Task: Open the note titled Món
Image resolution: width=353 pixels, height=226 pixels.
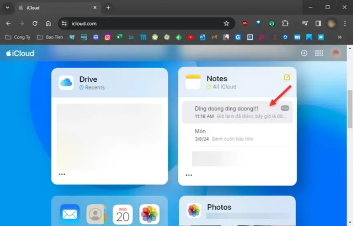Action: pos(237,135)
